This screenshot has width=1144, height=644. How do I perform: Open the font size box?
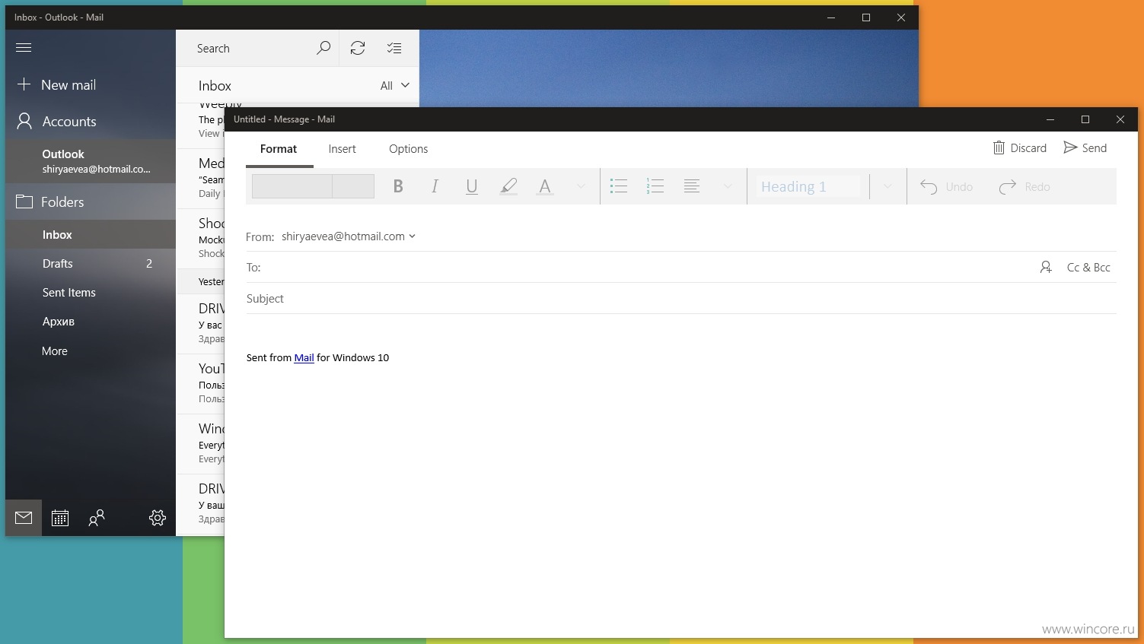coord(353,186)
